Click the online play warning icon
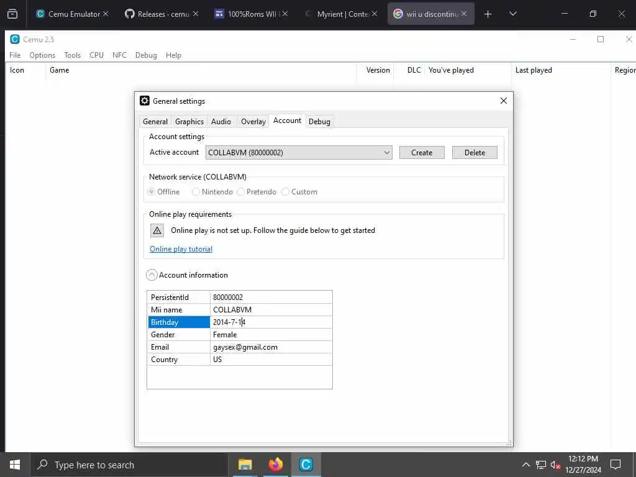This screenshot has height=477, width=636. click(157, 230)
